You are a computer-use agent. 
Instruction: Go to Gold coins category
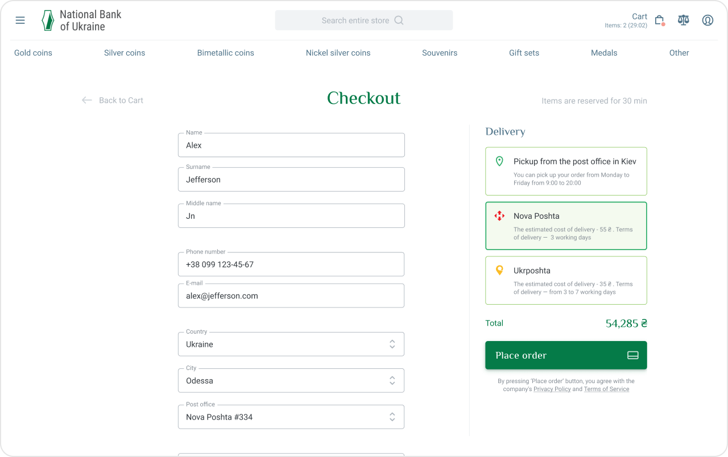(33, 53)
